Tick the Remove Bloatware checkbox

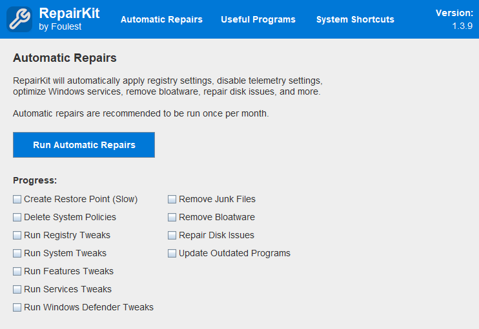(172, 217)
